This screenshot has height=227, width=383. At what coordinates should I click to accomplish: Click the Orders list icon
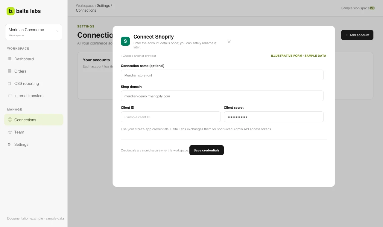[x=10, y=71]
